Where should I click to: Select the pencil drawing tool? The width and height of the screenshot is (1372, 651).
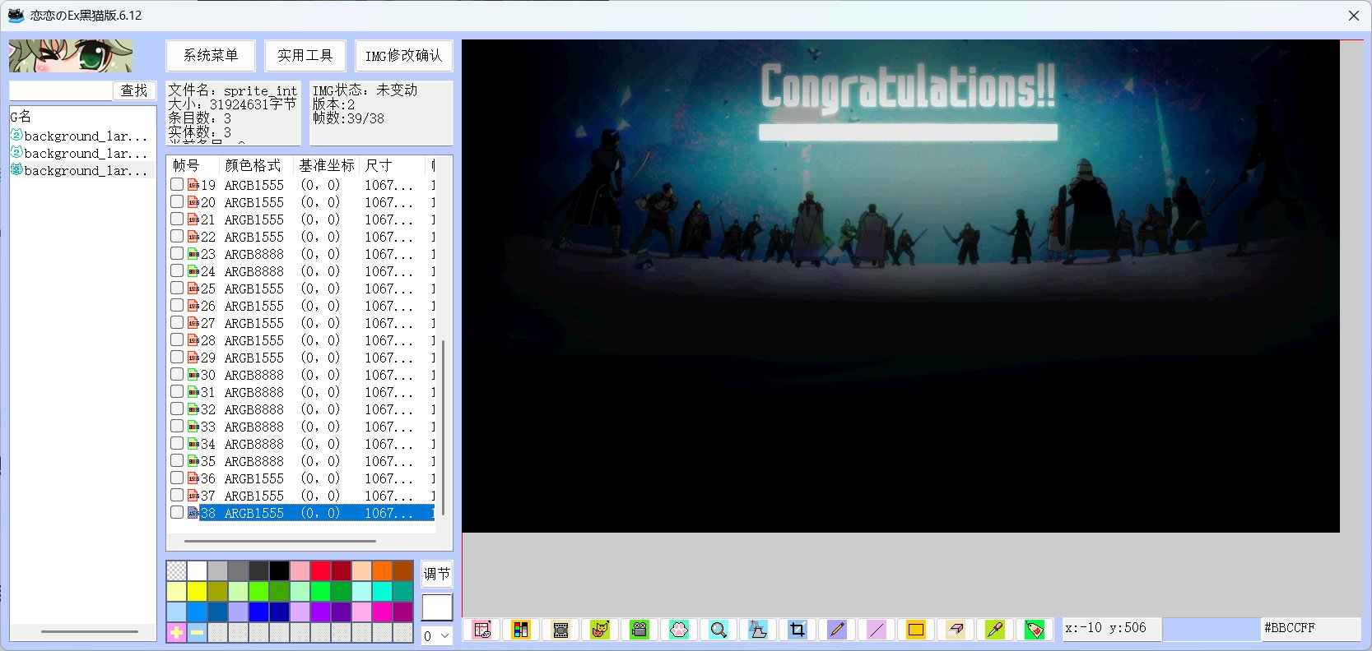(836, 630)
